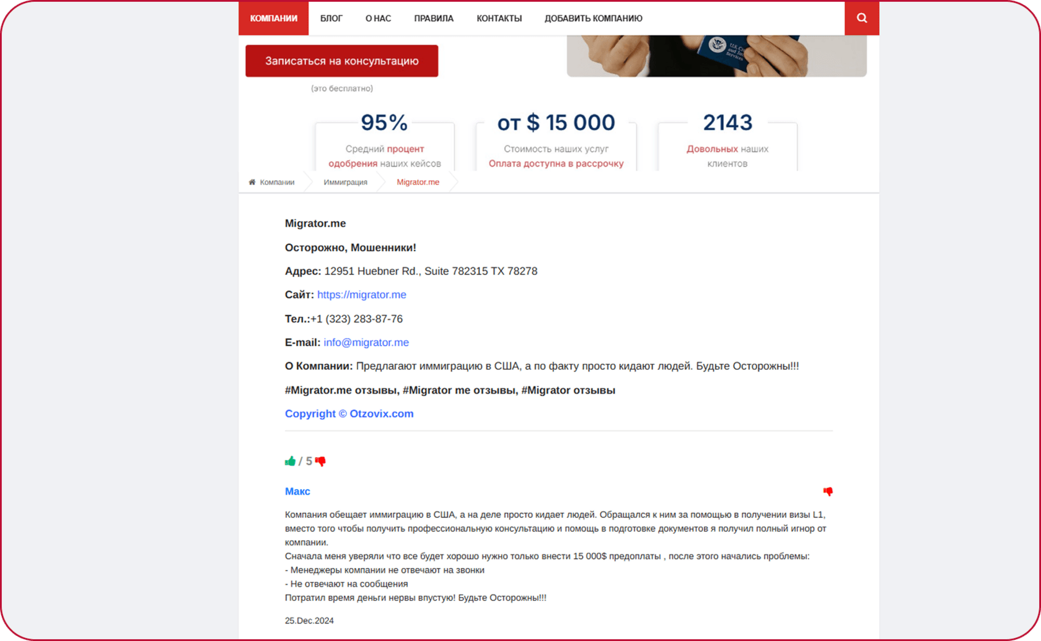Open the https://migrator.me website link
Screen dimensions: 1041x641
[x=362, y=295]
